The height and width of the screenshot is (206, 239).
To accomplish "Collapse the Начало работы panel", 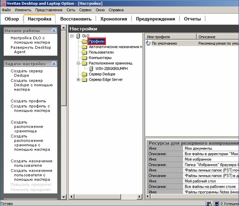I will click(x=54, y=30).
